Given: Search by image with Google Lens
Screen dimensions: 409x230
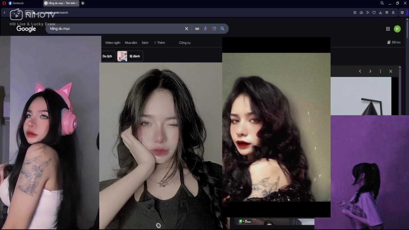Looking at the screenshot, I should [214, 29].
